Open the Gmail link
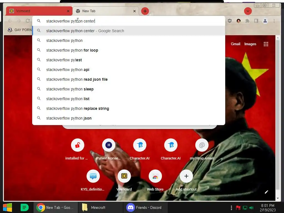The width and height of the screenshot is (284, 213). click(x=235, y=44)
